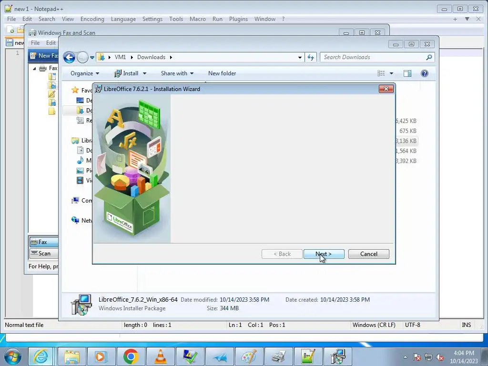Screen dimensions: 488x366
Task: Open Windows Media Player from taskbar
Action: [x=101, y=356]
